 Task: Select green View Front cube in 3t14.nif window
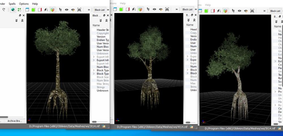[x=33, y=10]
